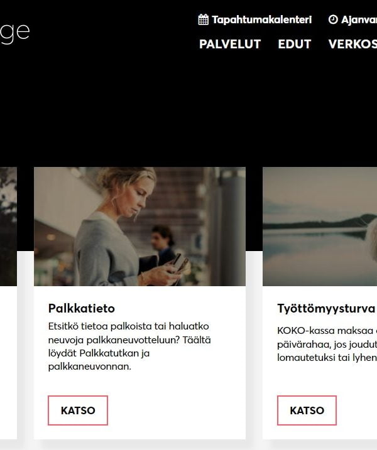This screenshot has height=450, width=377.
Task: Click the clock icon beside Ajanvaraus
Action: click(x=333, y=19)
